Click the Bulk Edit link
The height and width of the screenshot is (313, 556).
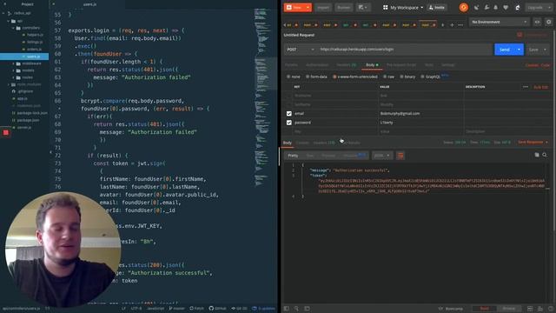coord(540,87)
